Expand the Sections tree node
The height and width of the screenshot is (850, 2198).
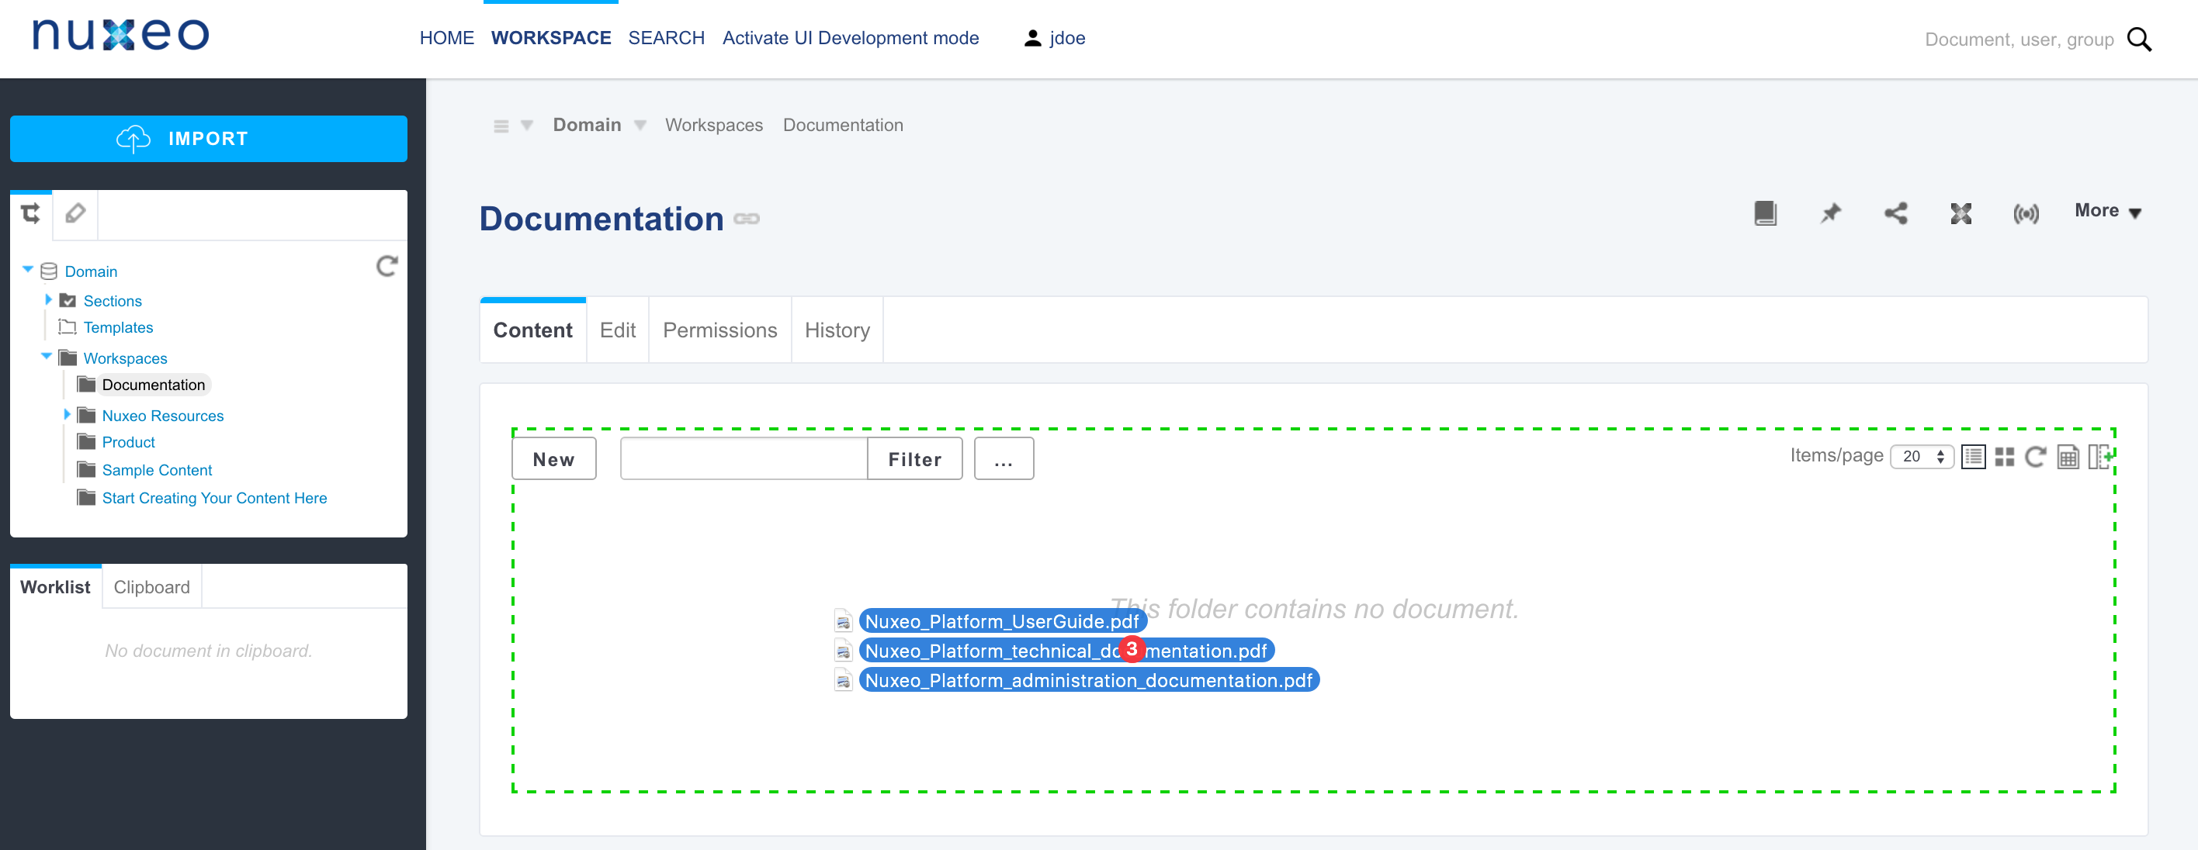point(49,299)
